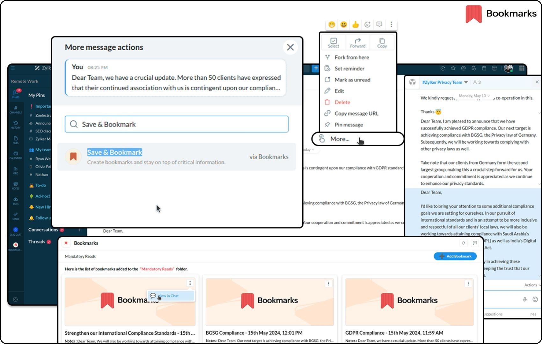Choose Fork from here in the menu
The height and width of the screenshot is (344, 542).
[x=352, y=57]
